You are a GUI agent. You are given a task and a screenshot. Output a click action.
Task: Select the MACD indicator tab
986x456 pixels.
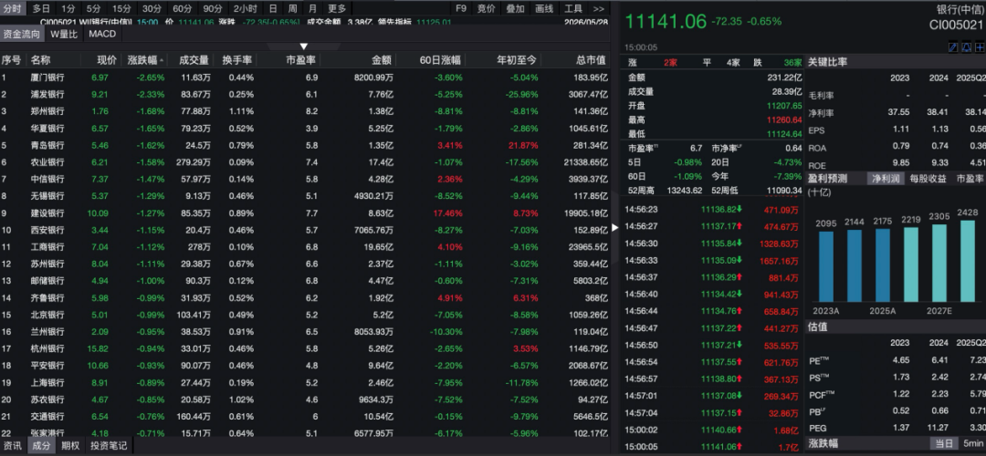click(x=102, y=34)
